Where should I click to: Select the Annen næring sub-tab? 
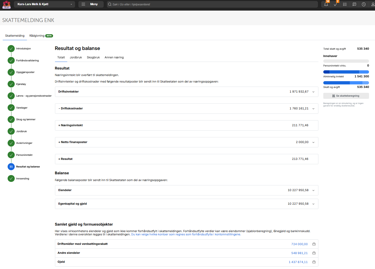point(114,58)
